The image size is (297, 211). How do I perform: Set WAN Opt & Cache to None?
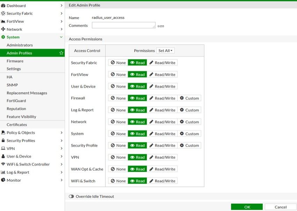click(118, 169)
